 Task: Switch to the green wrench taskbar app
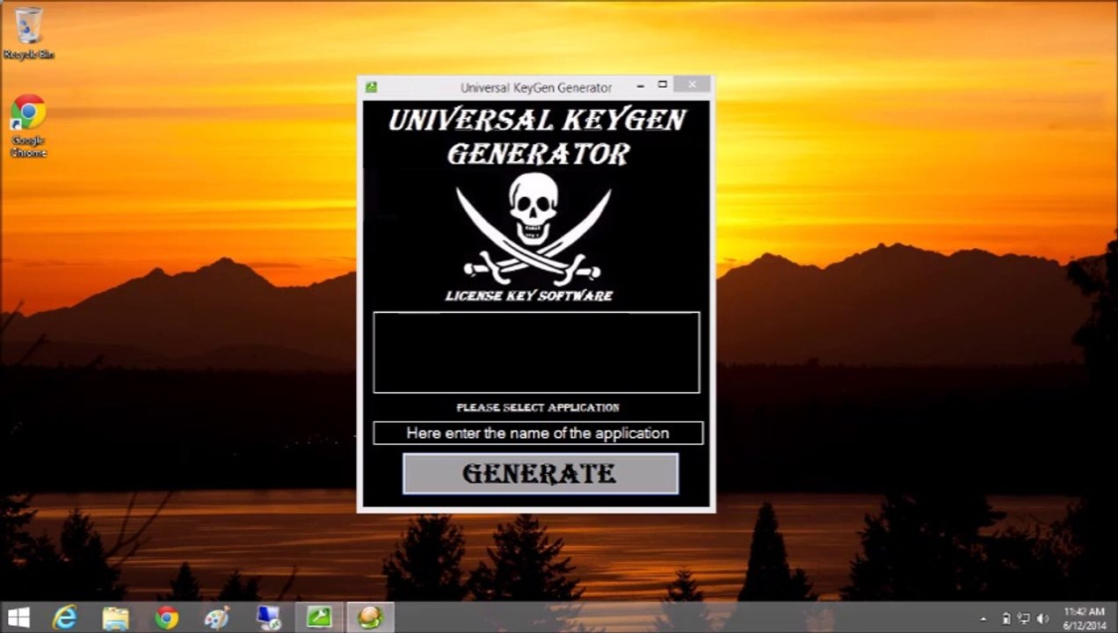[319, 617]
